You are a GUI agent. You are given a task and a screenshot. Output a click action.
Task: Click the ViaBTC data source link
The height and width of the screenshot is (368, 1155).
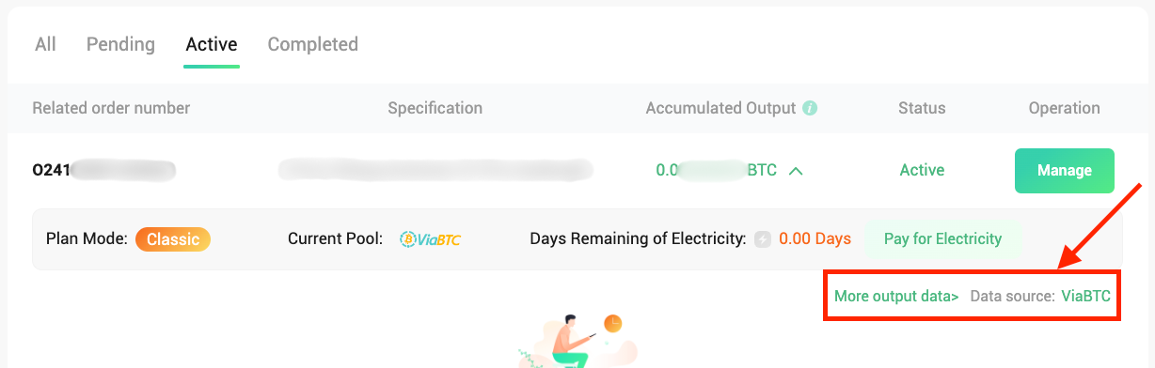coord(1086,297)
